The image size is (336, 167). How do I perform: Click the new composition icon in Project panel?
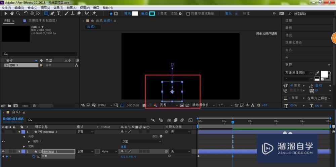point(15,106)
